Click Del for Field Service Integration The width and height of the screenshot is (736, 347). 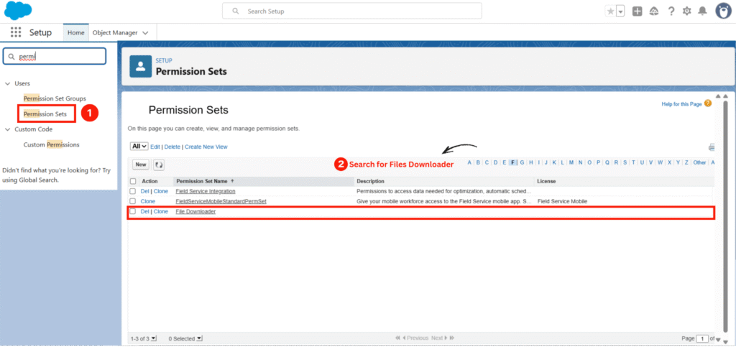tap(144, 191)
